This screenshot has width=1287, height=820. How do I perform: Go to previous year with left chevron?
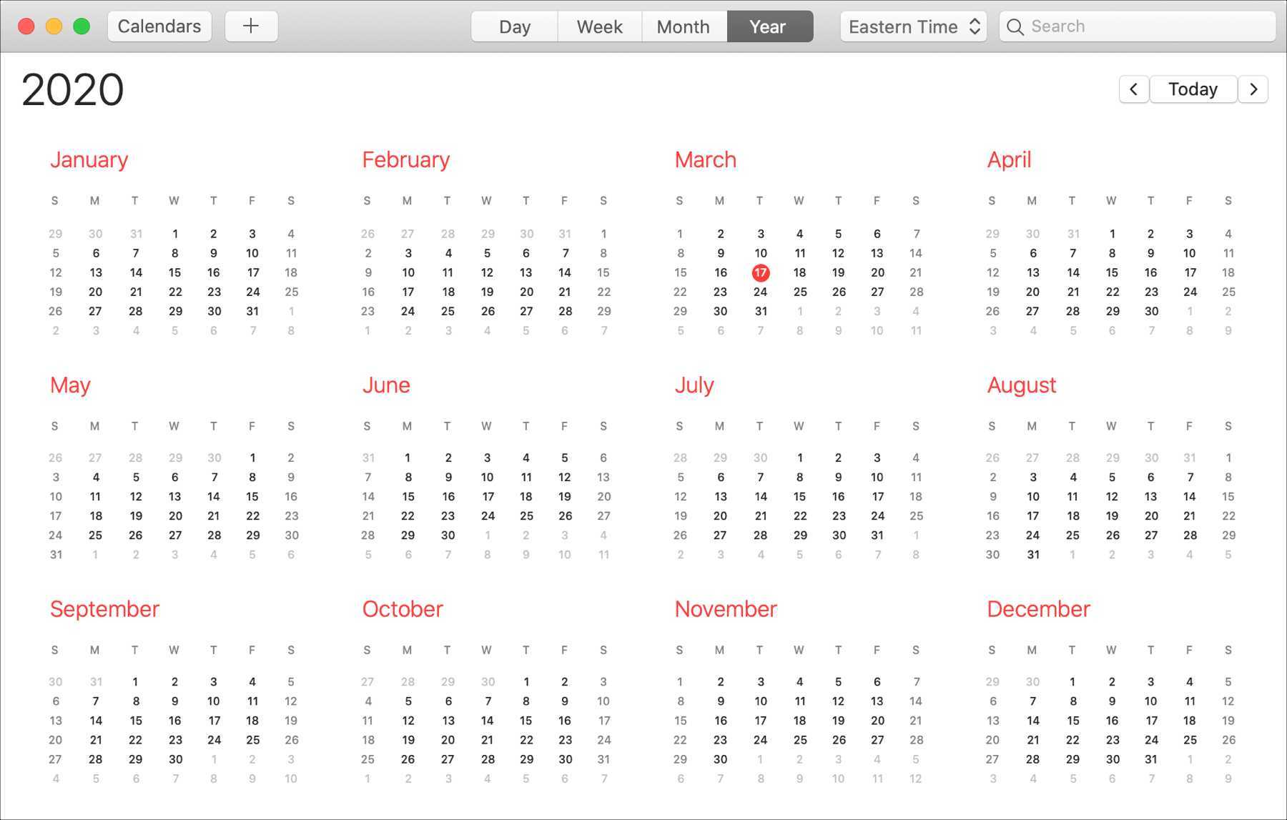(x=1133, y=89)
